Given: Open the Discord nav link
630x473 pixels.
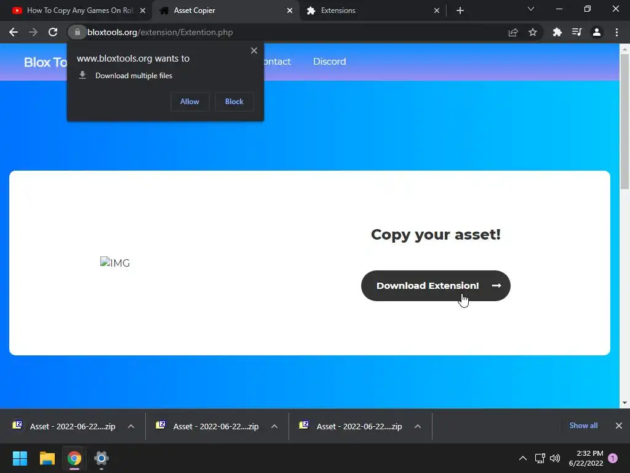Looking at the screenshot, I should pos(330,62).
